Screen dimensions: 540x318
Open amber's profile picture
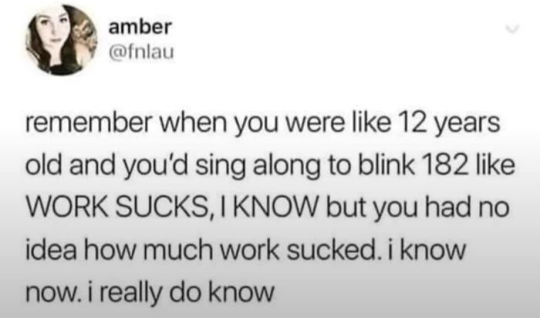click(62, 40)
